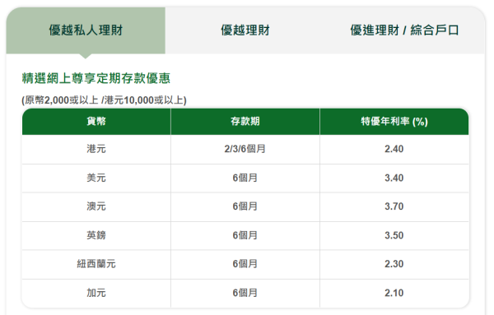Select the 澳元 currency cell

(x=96, y=206)
